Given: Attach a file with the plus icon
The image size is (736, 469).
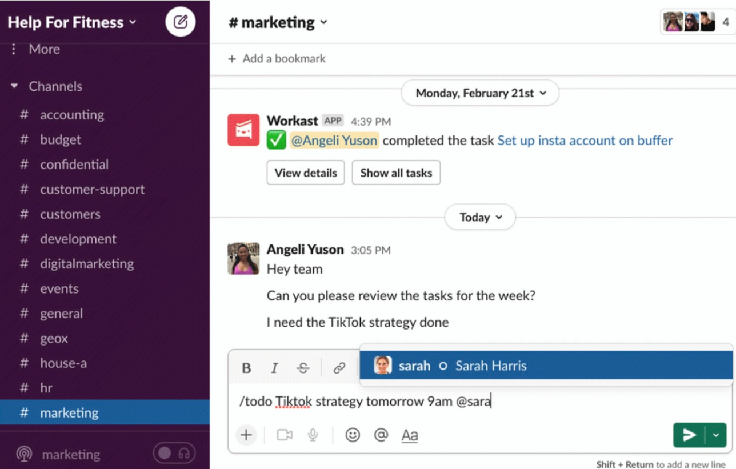Looking at the screenshot, I should [246, 435].
